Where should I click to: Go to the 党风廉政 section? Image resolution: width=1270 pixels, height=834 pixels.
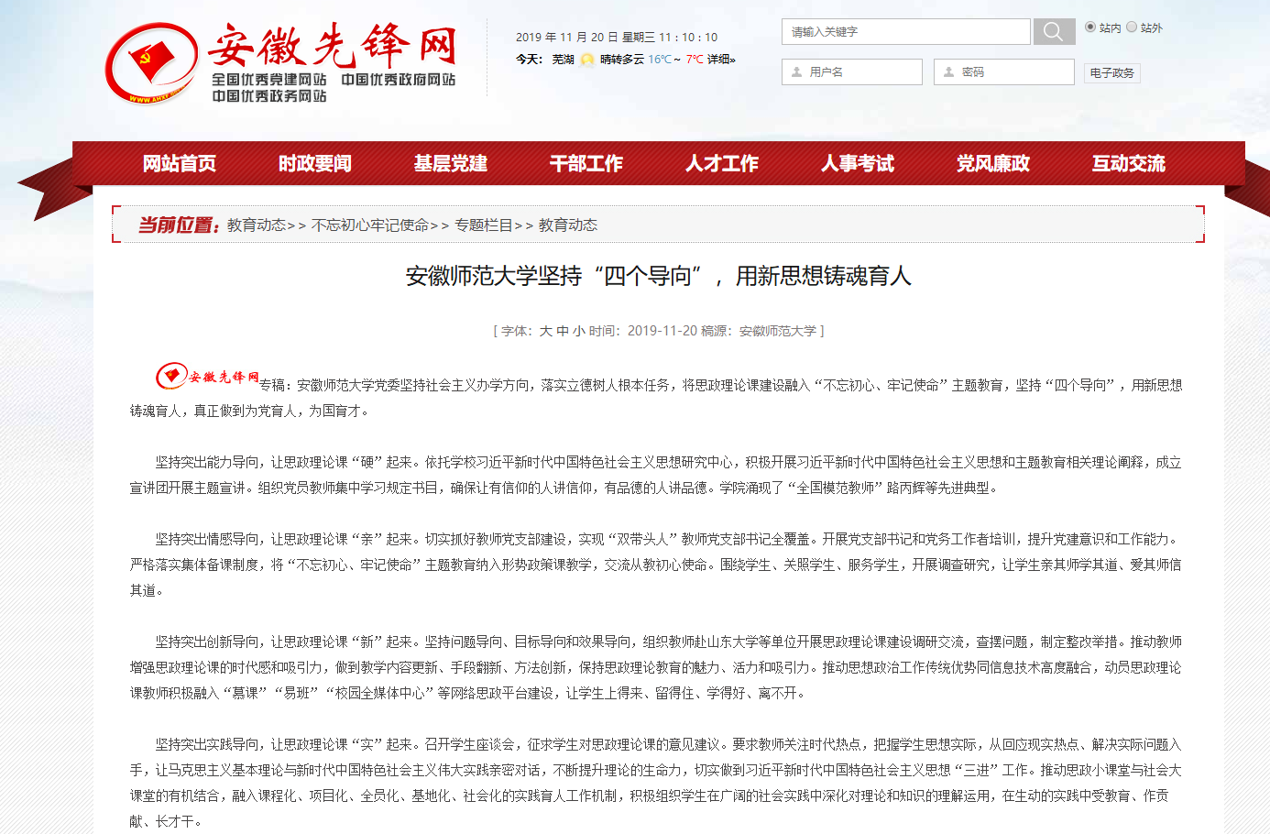pos(992,163)
